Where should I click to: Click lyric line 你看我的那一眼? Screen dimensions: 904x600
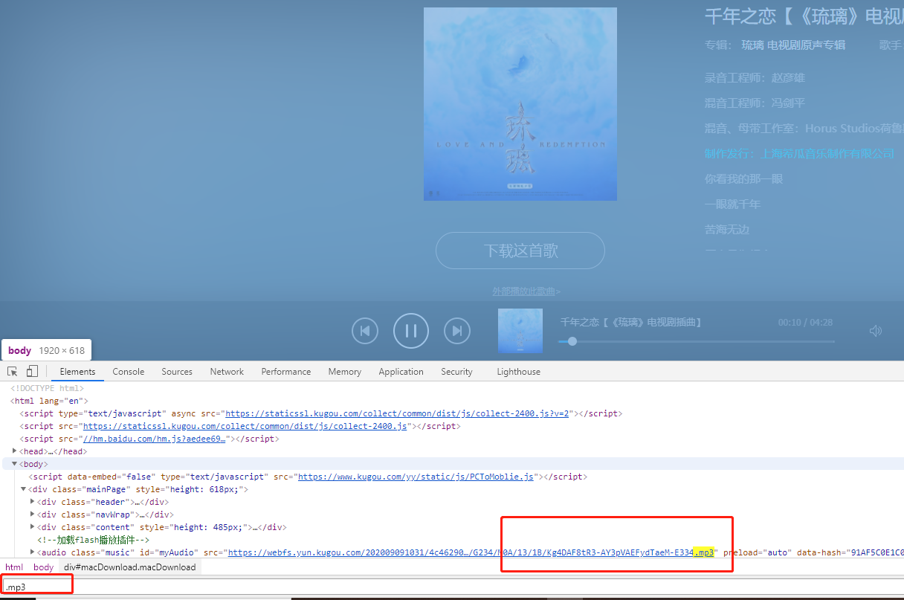[743, 178]
